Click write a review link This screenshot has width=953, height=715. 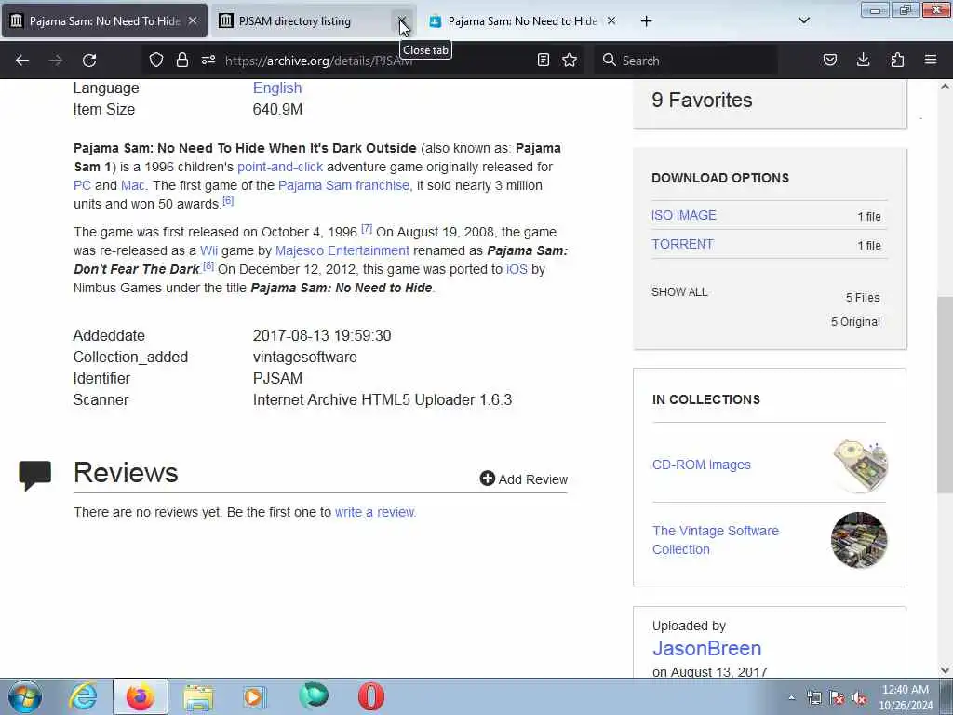point(375,512)
